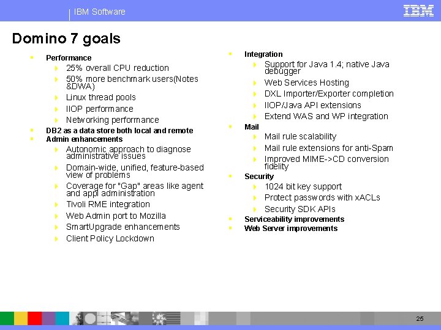Click the teal color block in footer
441x330 pixels.
[62, 318]
